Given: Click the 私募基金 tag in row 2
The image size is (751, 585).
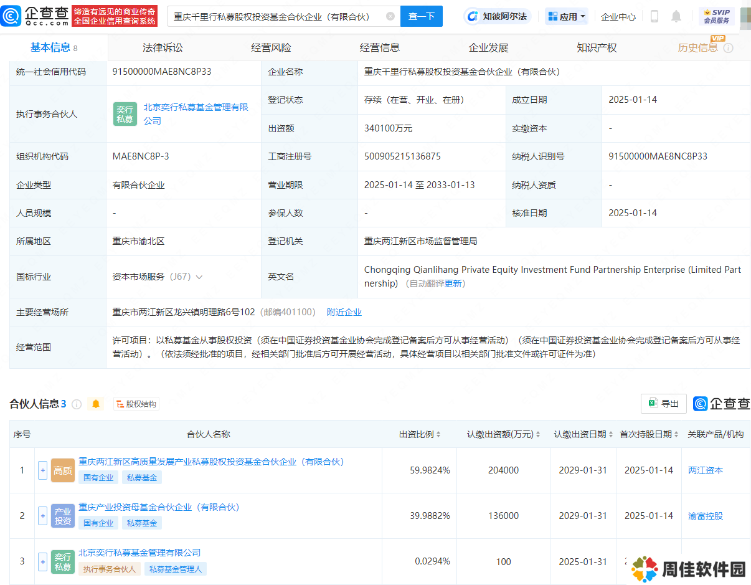Looking at the screenshot, I should point(142,523).
